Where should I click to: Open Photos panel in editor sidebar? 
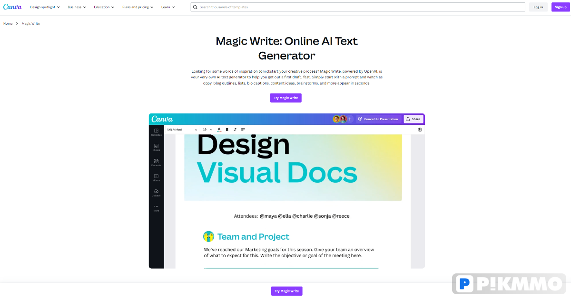point(156,147)
